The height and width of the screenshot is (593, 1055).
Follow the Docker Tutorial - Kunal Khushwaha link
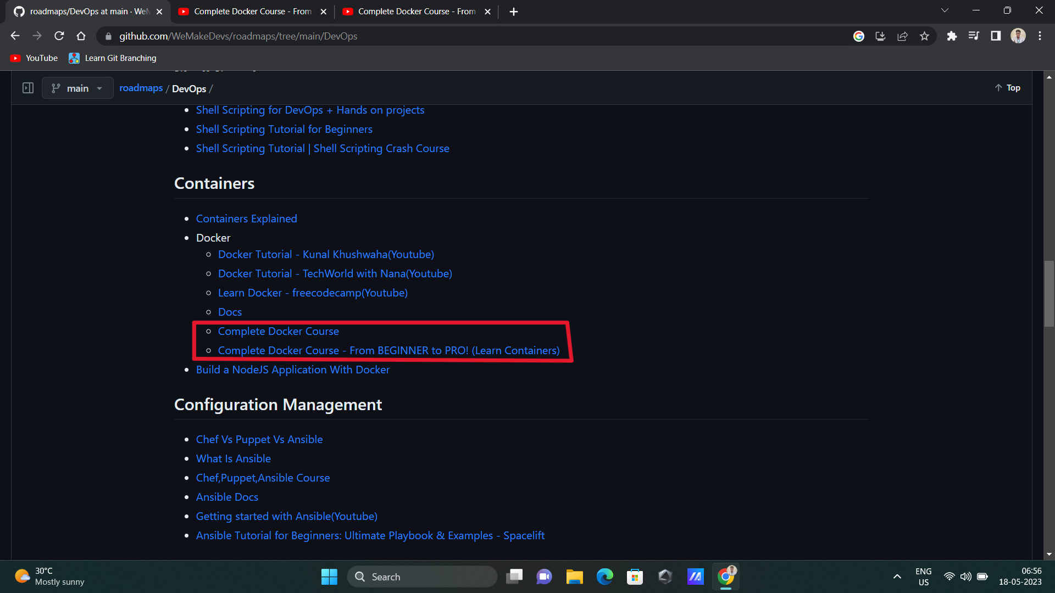325,254
